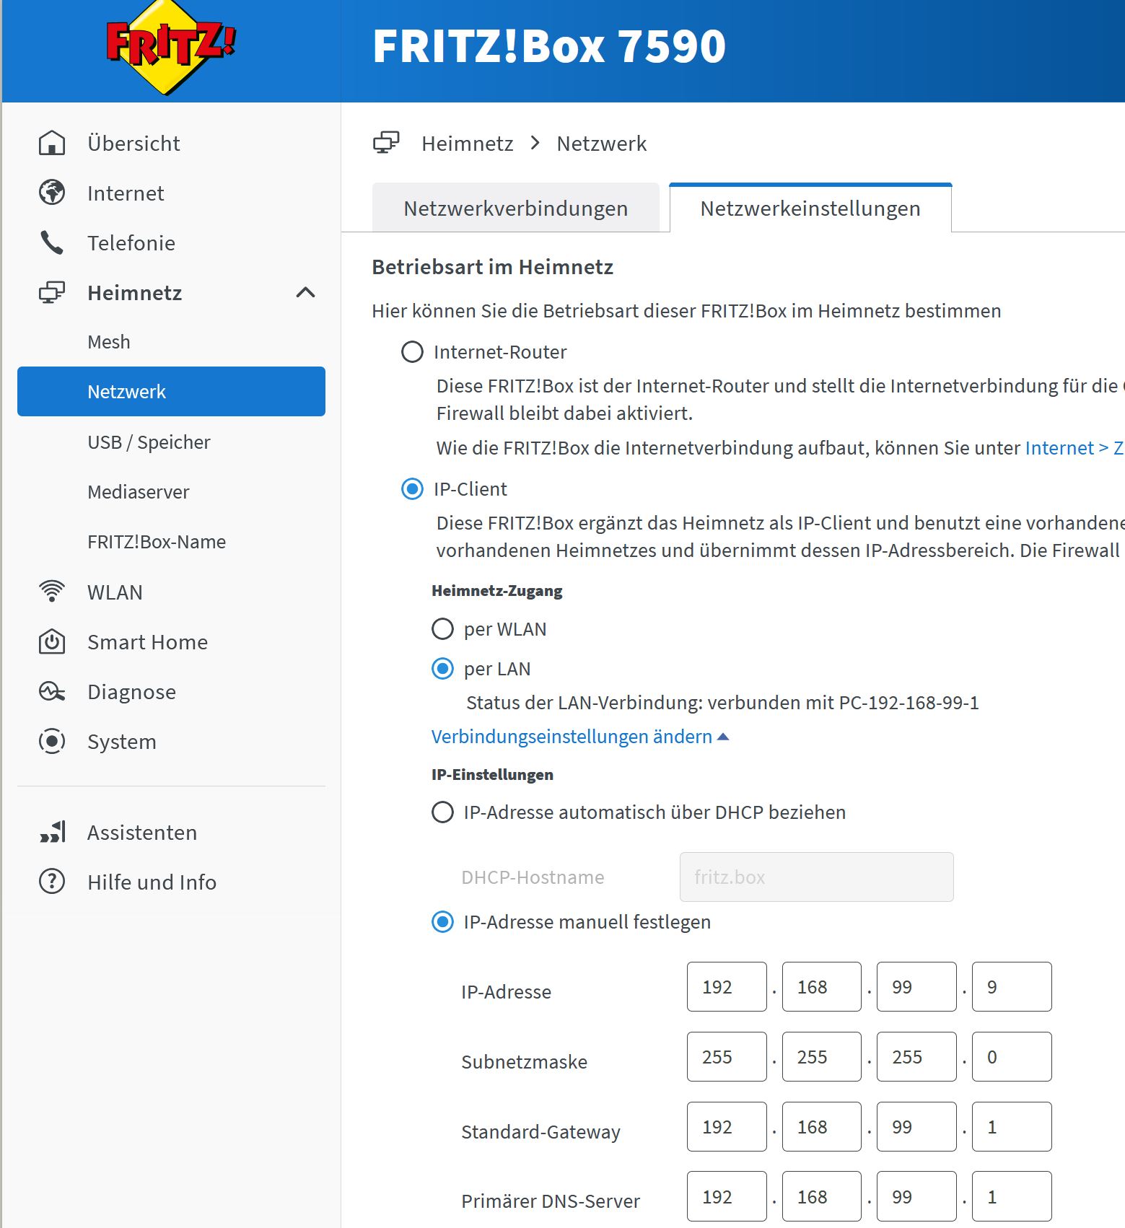Click the Netzwerk breadcrumb text

(602, 143)
